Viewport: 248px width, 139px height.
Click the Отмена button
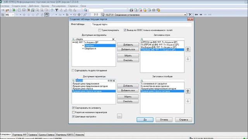pos(164,120)
